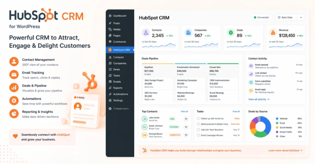The width and height of the screenshot is (315, 164).
Task: Click the Contacts sparkline chart
Action: pyautogui.click(x=159, y=45)
